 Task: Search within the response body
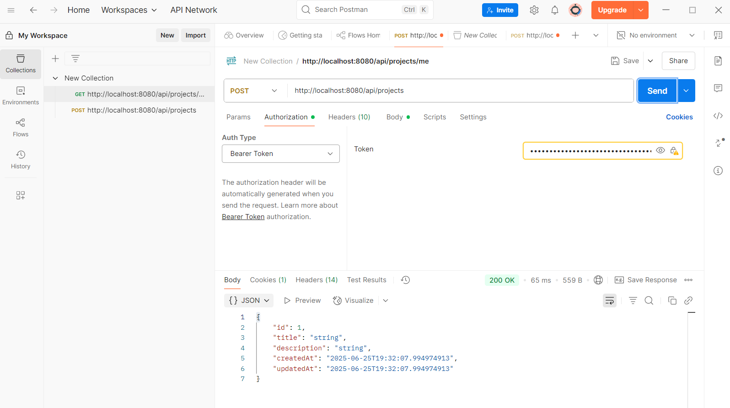tap(649, 301)
